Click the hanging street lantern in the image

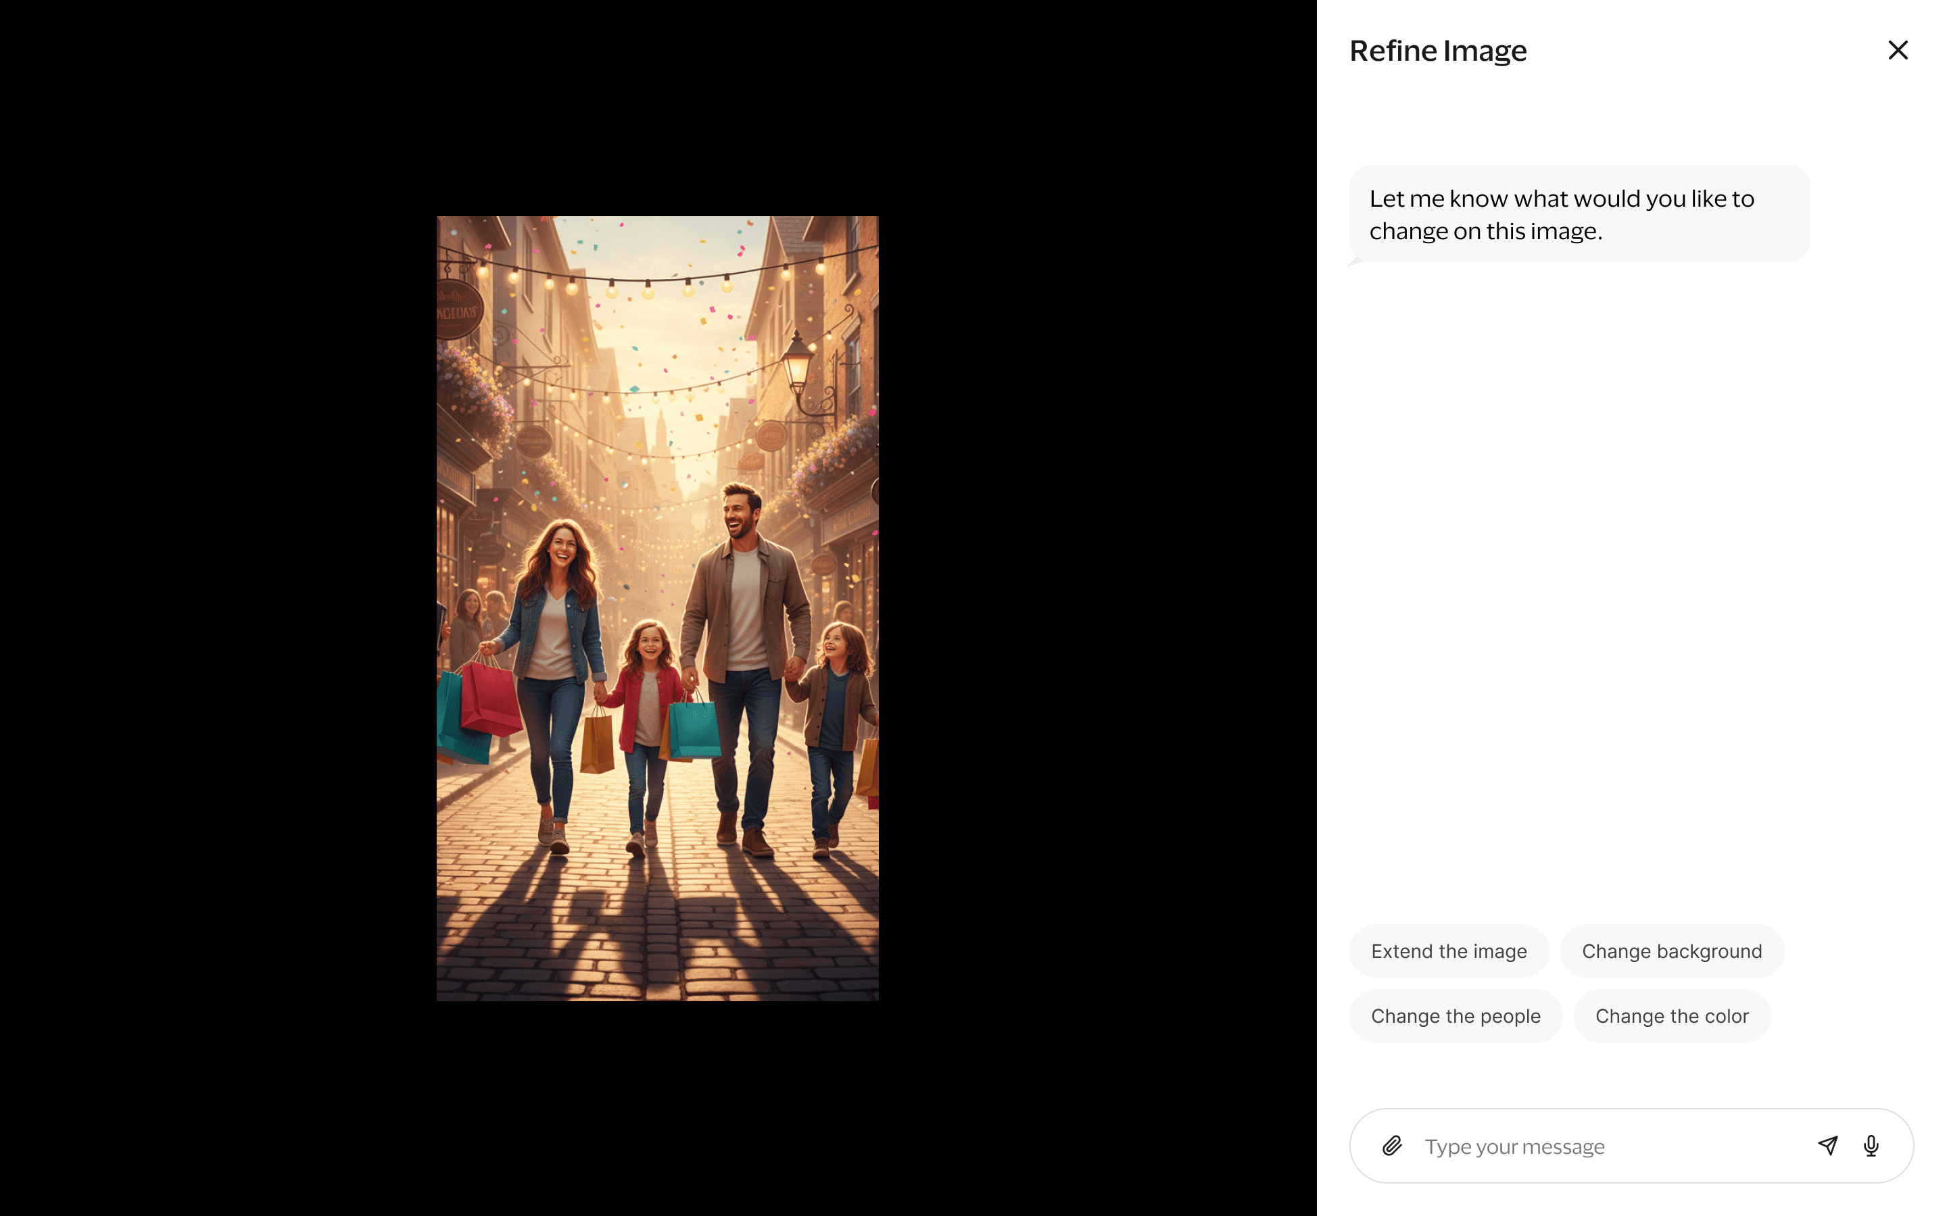tap(797, 366)
